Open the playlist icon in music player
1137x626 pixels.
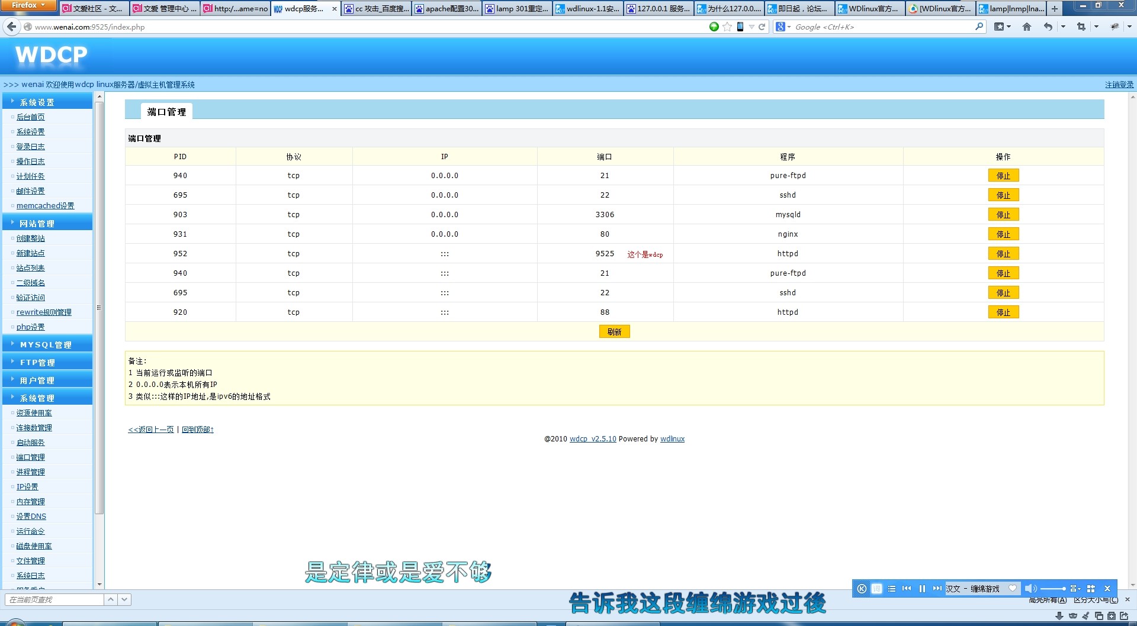(x=892, y=589)
